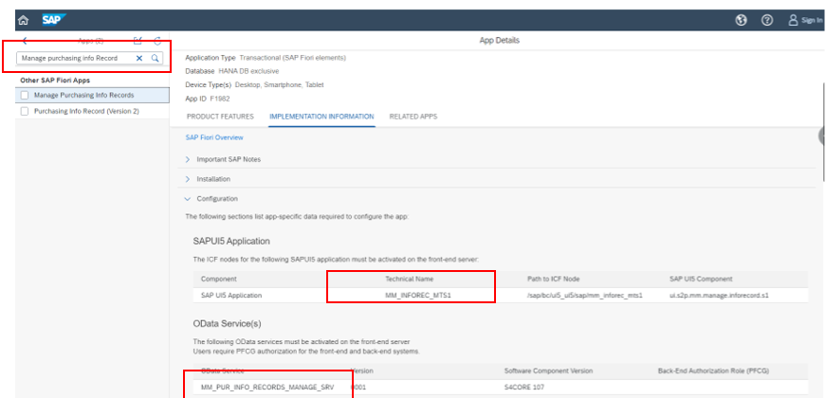Screen dimensions: 826x398
Task: Click the App Details title
Action: click(500, 41)
